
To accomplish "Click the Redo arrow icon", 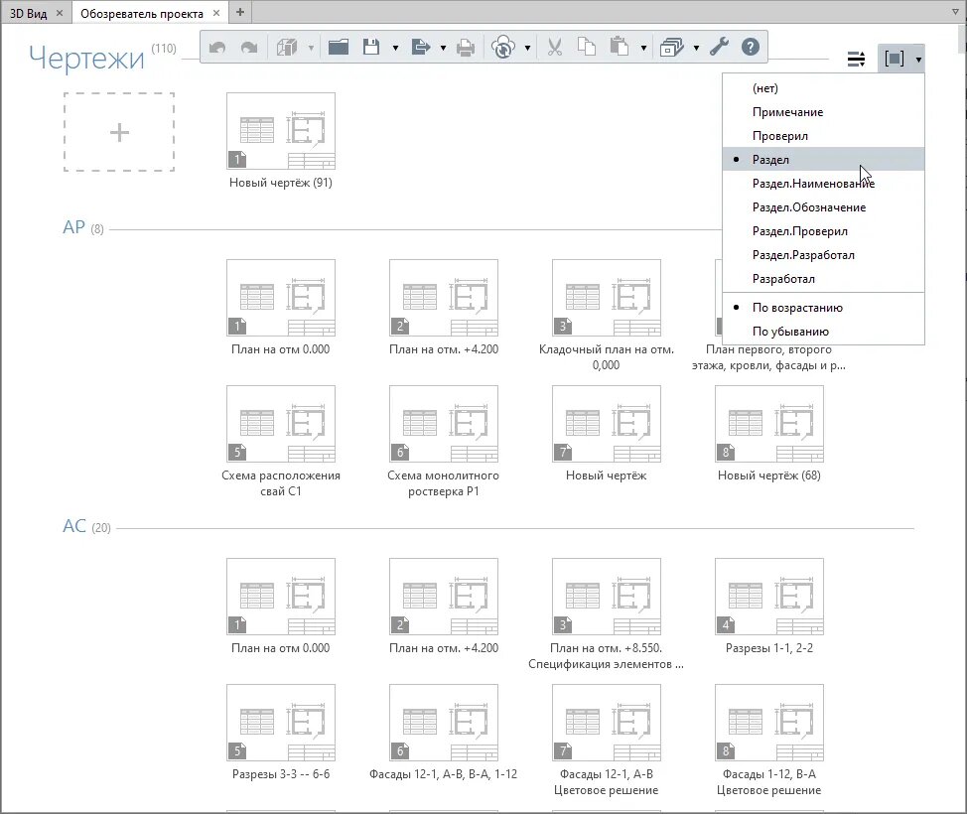I will [249, 48].
